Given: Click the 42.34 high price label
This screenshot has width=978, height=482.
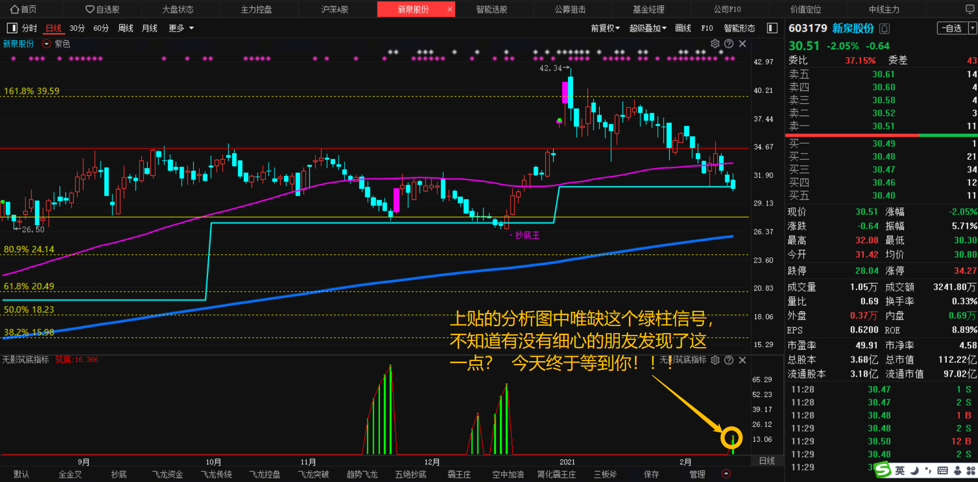Looking at the screenshot, I should pos(550,68).
